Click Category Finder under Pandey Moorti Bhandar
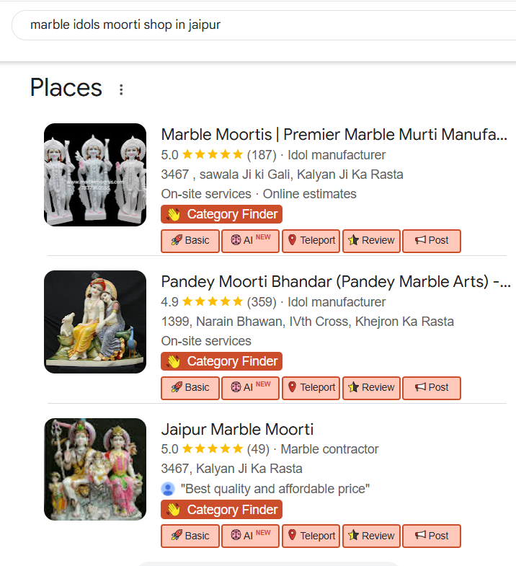 221,361
